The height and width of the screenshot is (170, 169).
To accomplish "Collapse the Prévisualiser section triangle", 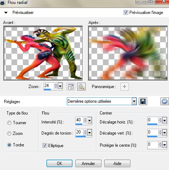I will (6, 13).
